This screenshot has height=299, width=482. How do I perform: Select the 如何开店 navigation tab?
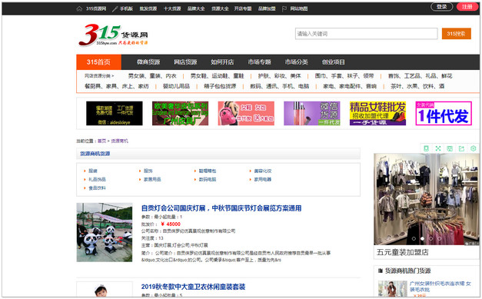click(x=222, y=62)
